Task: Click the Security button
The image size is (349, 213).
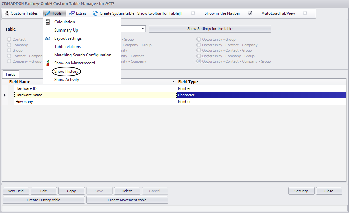Action: (x=301, y=191)
